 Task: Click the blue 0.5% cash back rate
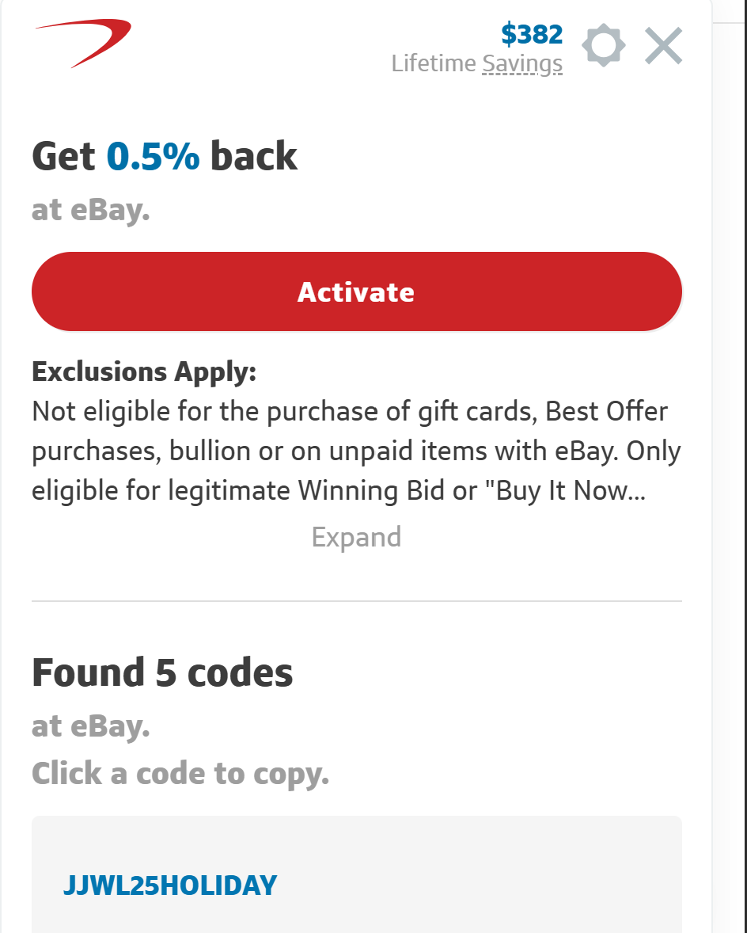click(x=154, y=157)
